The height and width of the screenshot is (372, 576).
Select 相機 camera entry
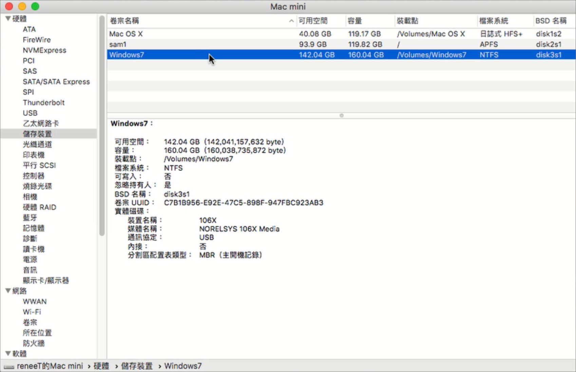(x=30, y=197)
